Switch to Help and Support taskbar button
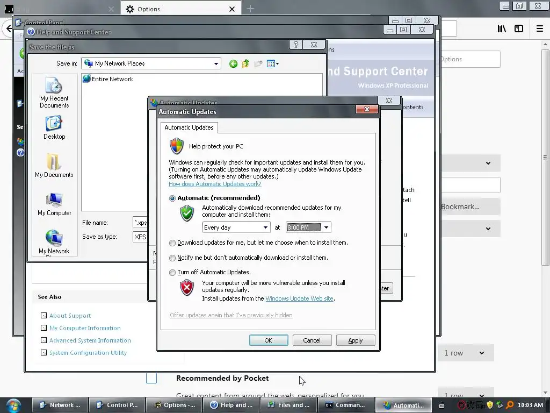Viewport: 550px width, 413px height. point(231,405)
